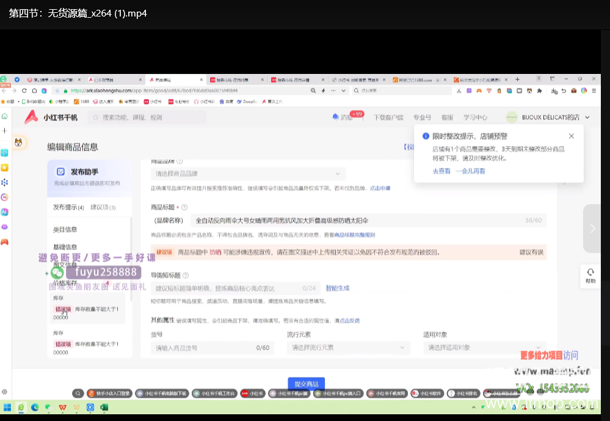The image size is (610, 421).
Task: Open the 适用对象 dropdown
Action: click(483, 348)
